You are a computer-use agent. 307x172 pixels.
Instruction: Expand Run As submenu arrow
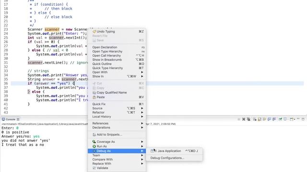point(142,146)
